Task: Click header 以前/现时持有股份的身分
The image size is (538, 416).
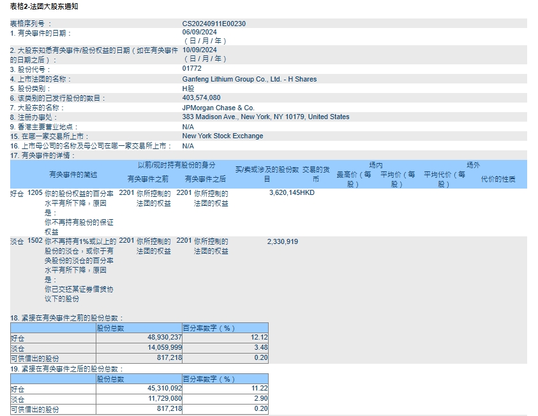Action: 176,166
